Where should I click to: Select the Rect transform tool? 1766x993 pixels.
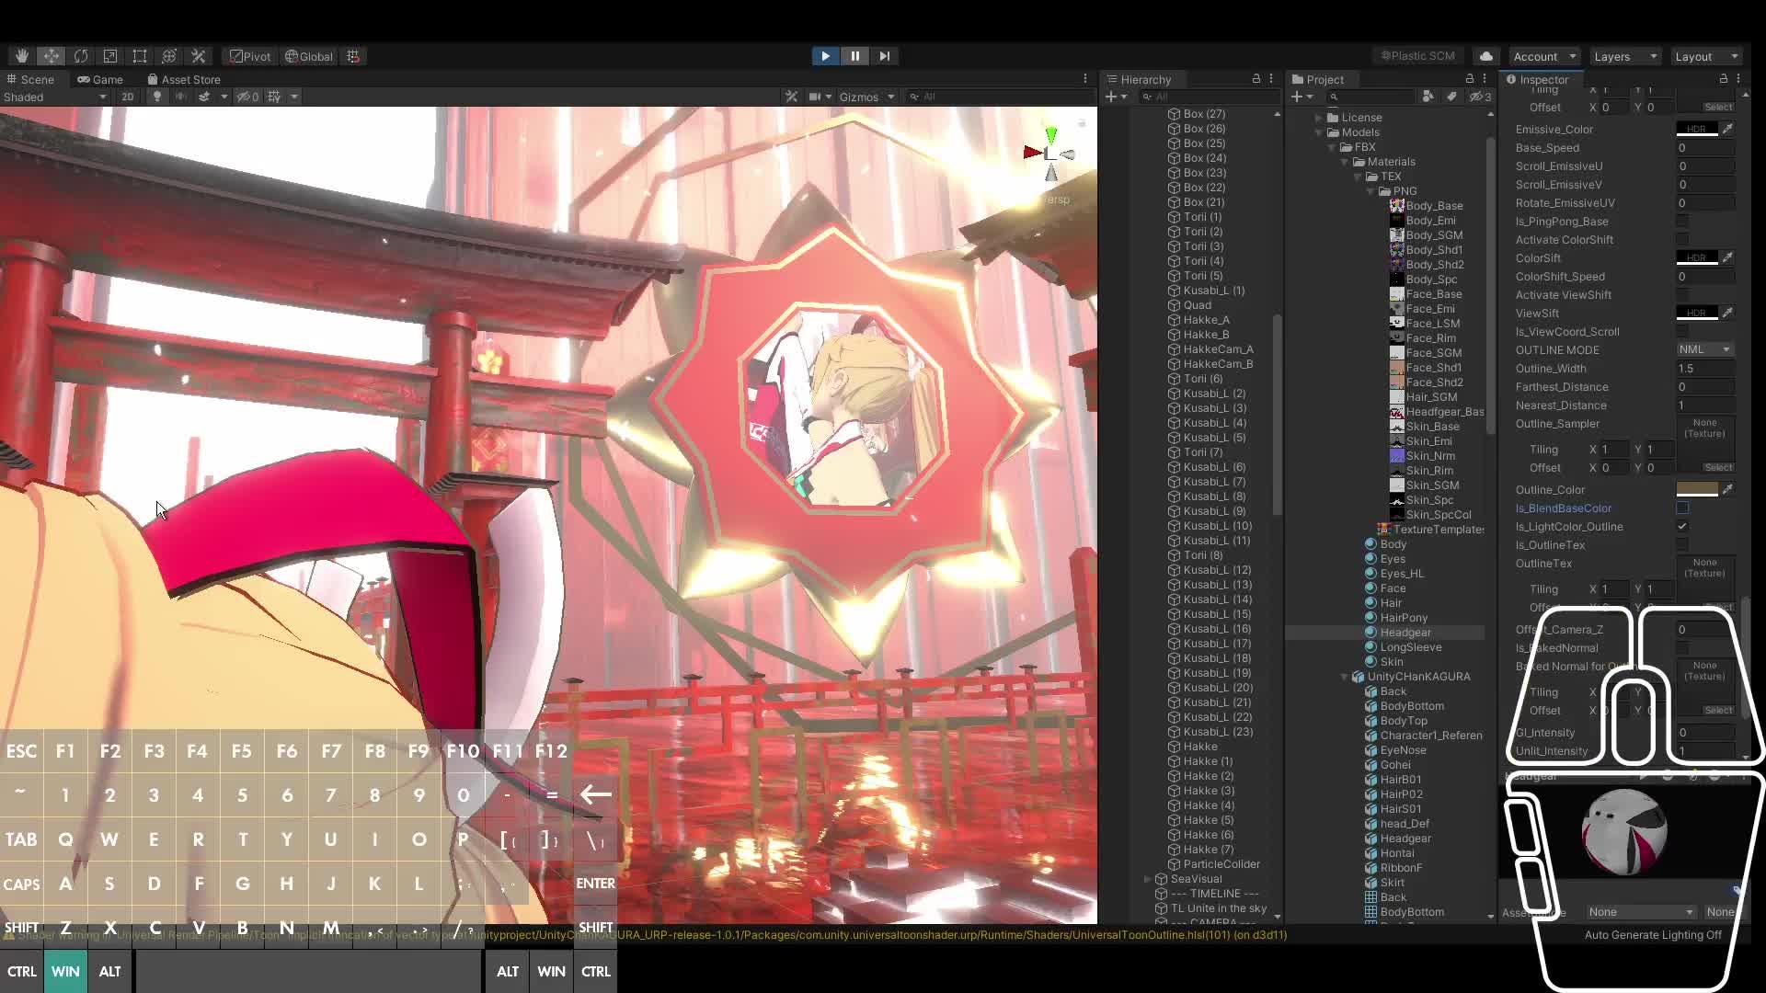pos(139,56)
